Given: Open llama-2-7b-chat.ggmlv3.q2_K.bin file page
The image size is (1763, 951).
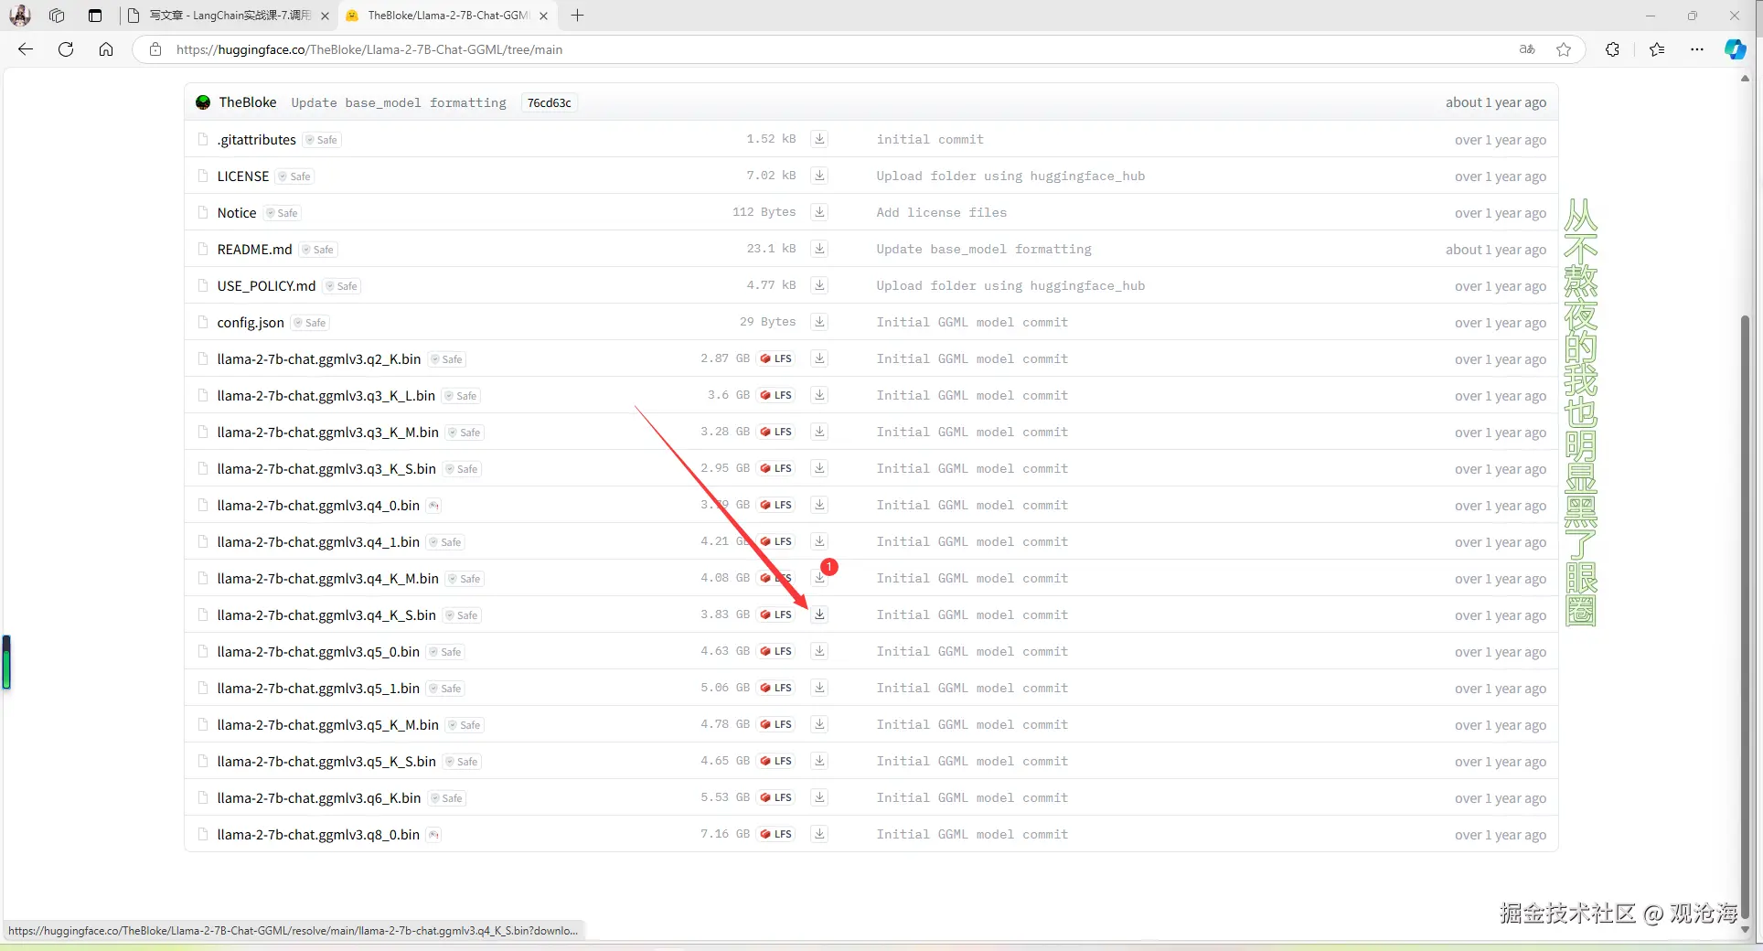Looking at the screenshot, I should coord(319,359).
